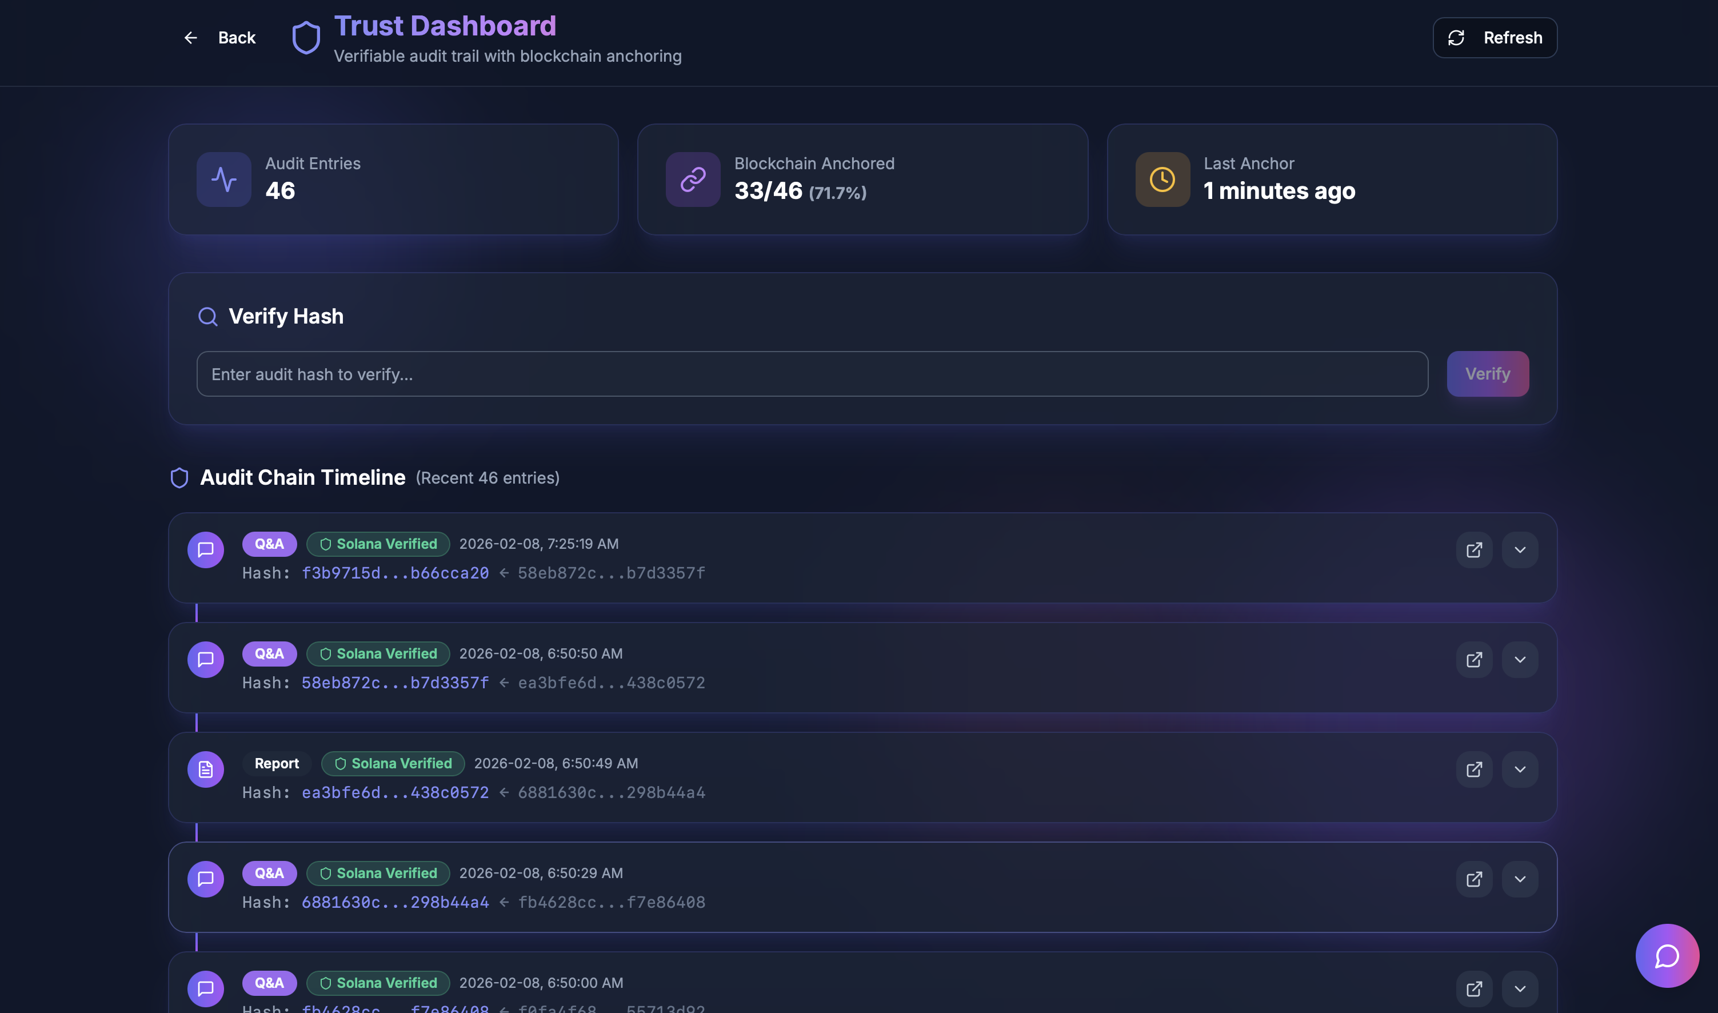Open external link for 6:50:29 AM entry

point(1474,879)
